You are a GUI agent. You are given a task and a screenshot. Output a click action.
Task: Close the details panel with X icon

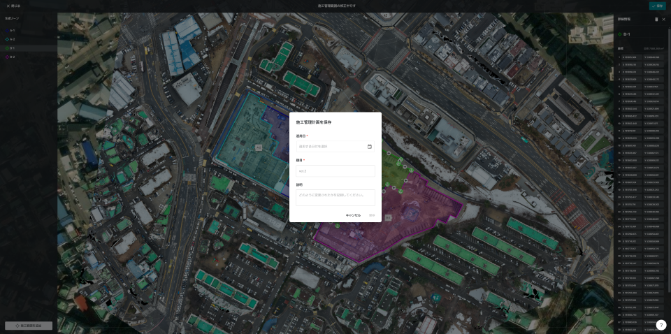[x=664, y=19]
